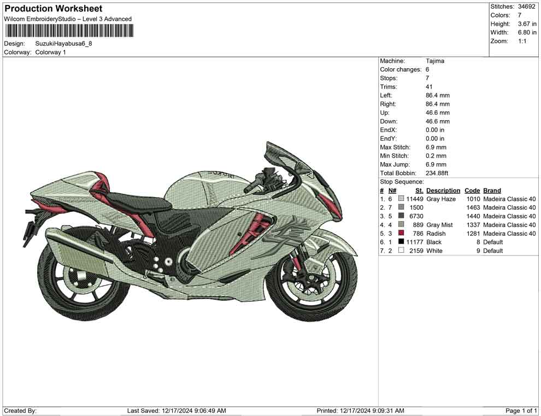Click the Total Bobbin value 234.88ft

[x=437, y=173]
